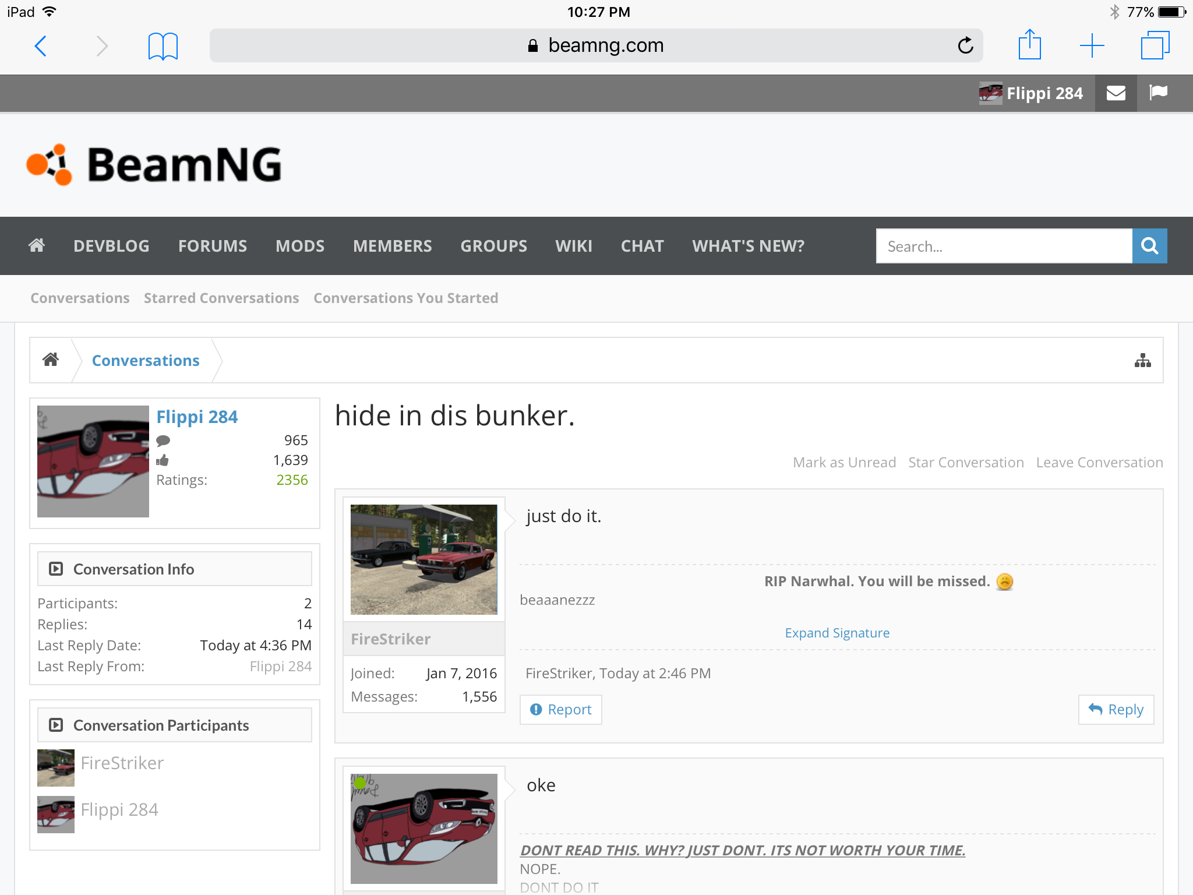
Task: Click Leave Conversation
Action: point(1099,462)
